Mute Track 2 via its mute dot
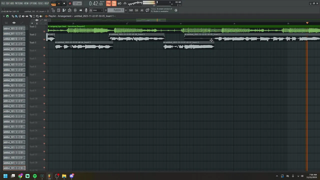This screenshot has height=180, width=320. [44, 39]
